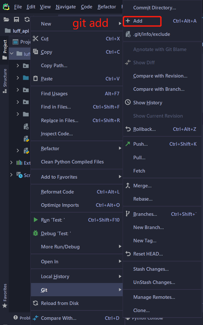Screen dimensions: 203x325
Task: Select Find in Files... entry
Action: coord(76,107)
